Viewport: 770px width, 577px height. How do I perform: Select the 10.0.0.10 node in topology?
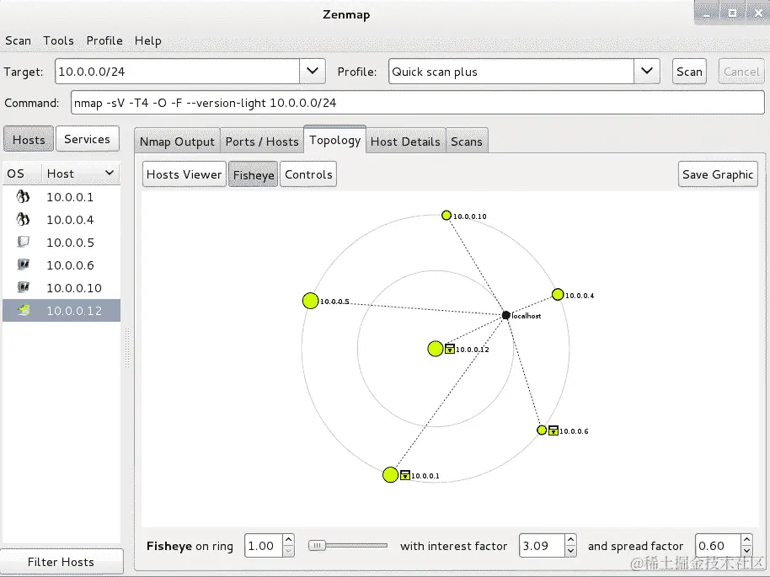[x=446, y=215]
